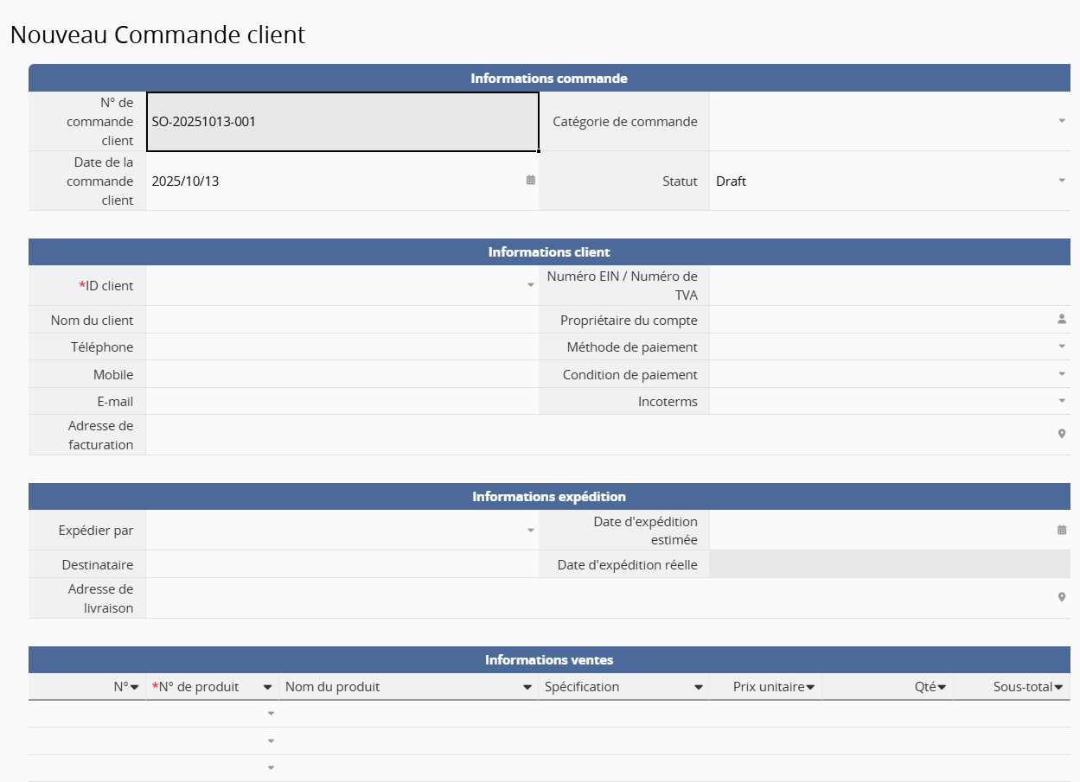Expand the Incoterms dropdown
Image resolution: width=1080 pixels, height=782 pixels.
pyautogui.click(x=1062, y=401)
